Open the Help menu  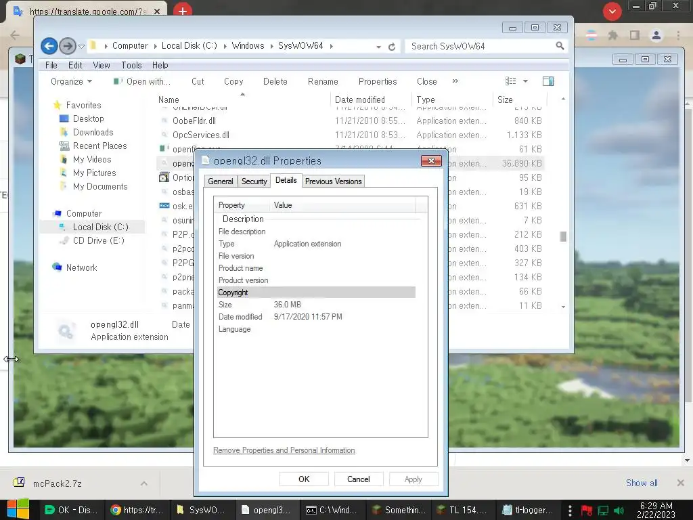(160, 65)
